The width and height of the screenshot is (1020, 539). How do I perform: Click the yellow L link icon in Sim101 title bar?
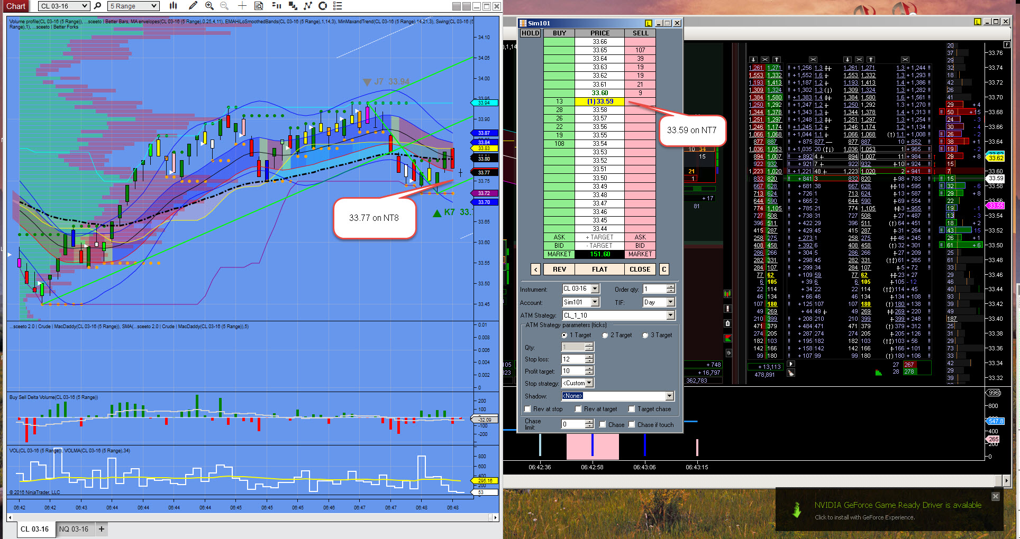pyautogui.click(x=649, y=23)
